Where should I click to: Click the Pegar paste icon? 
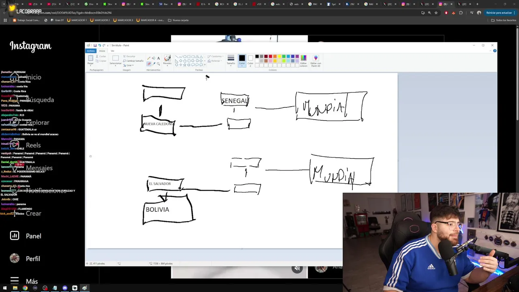pyautogui.click(x=90, y=58)
